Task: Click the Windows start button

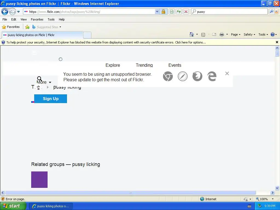Action: pyautogui.click(x=13, y=206)
